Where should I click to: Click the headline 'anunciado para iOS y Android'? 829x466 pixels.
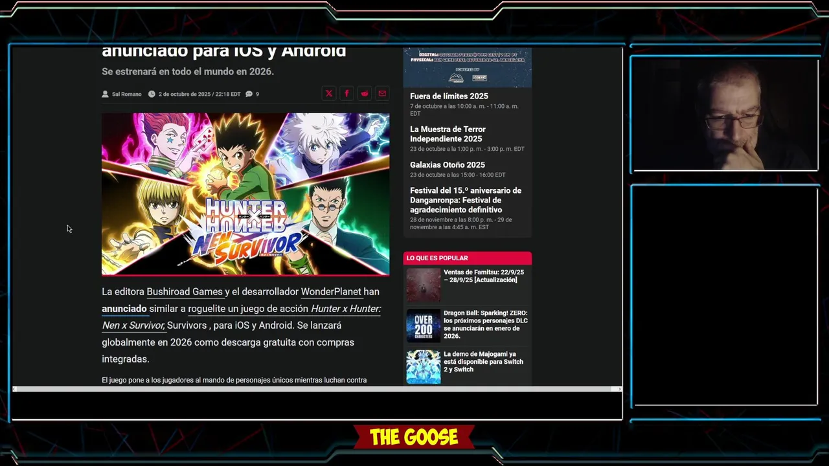224,52
